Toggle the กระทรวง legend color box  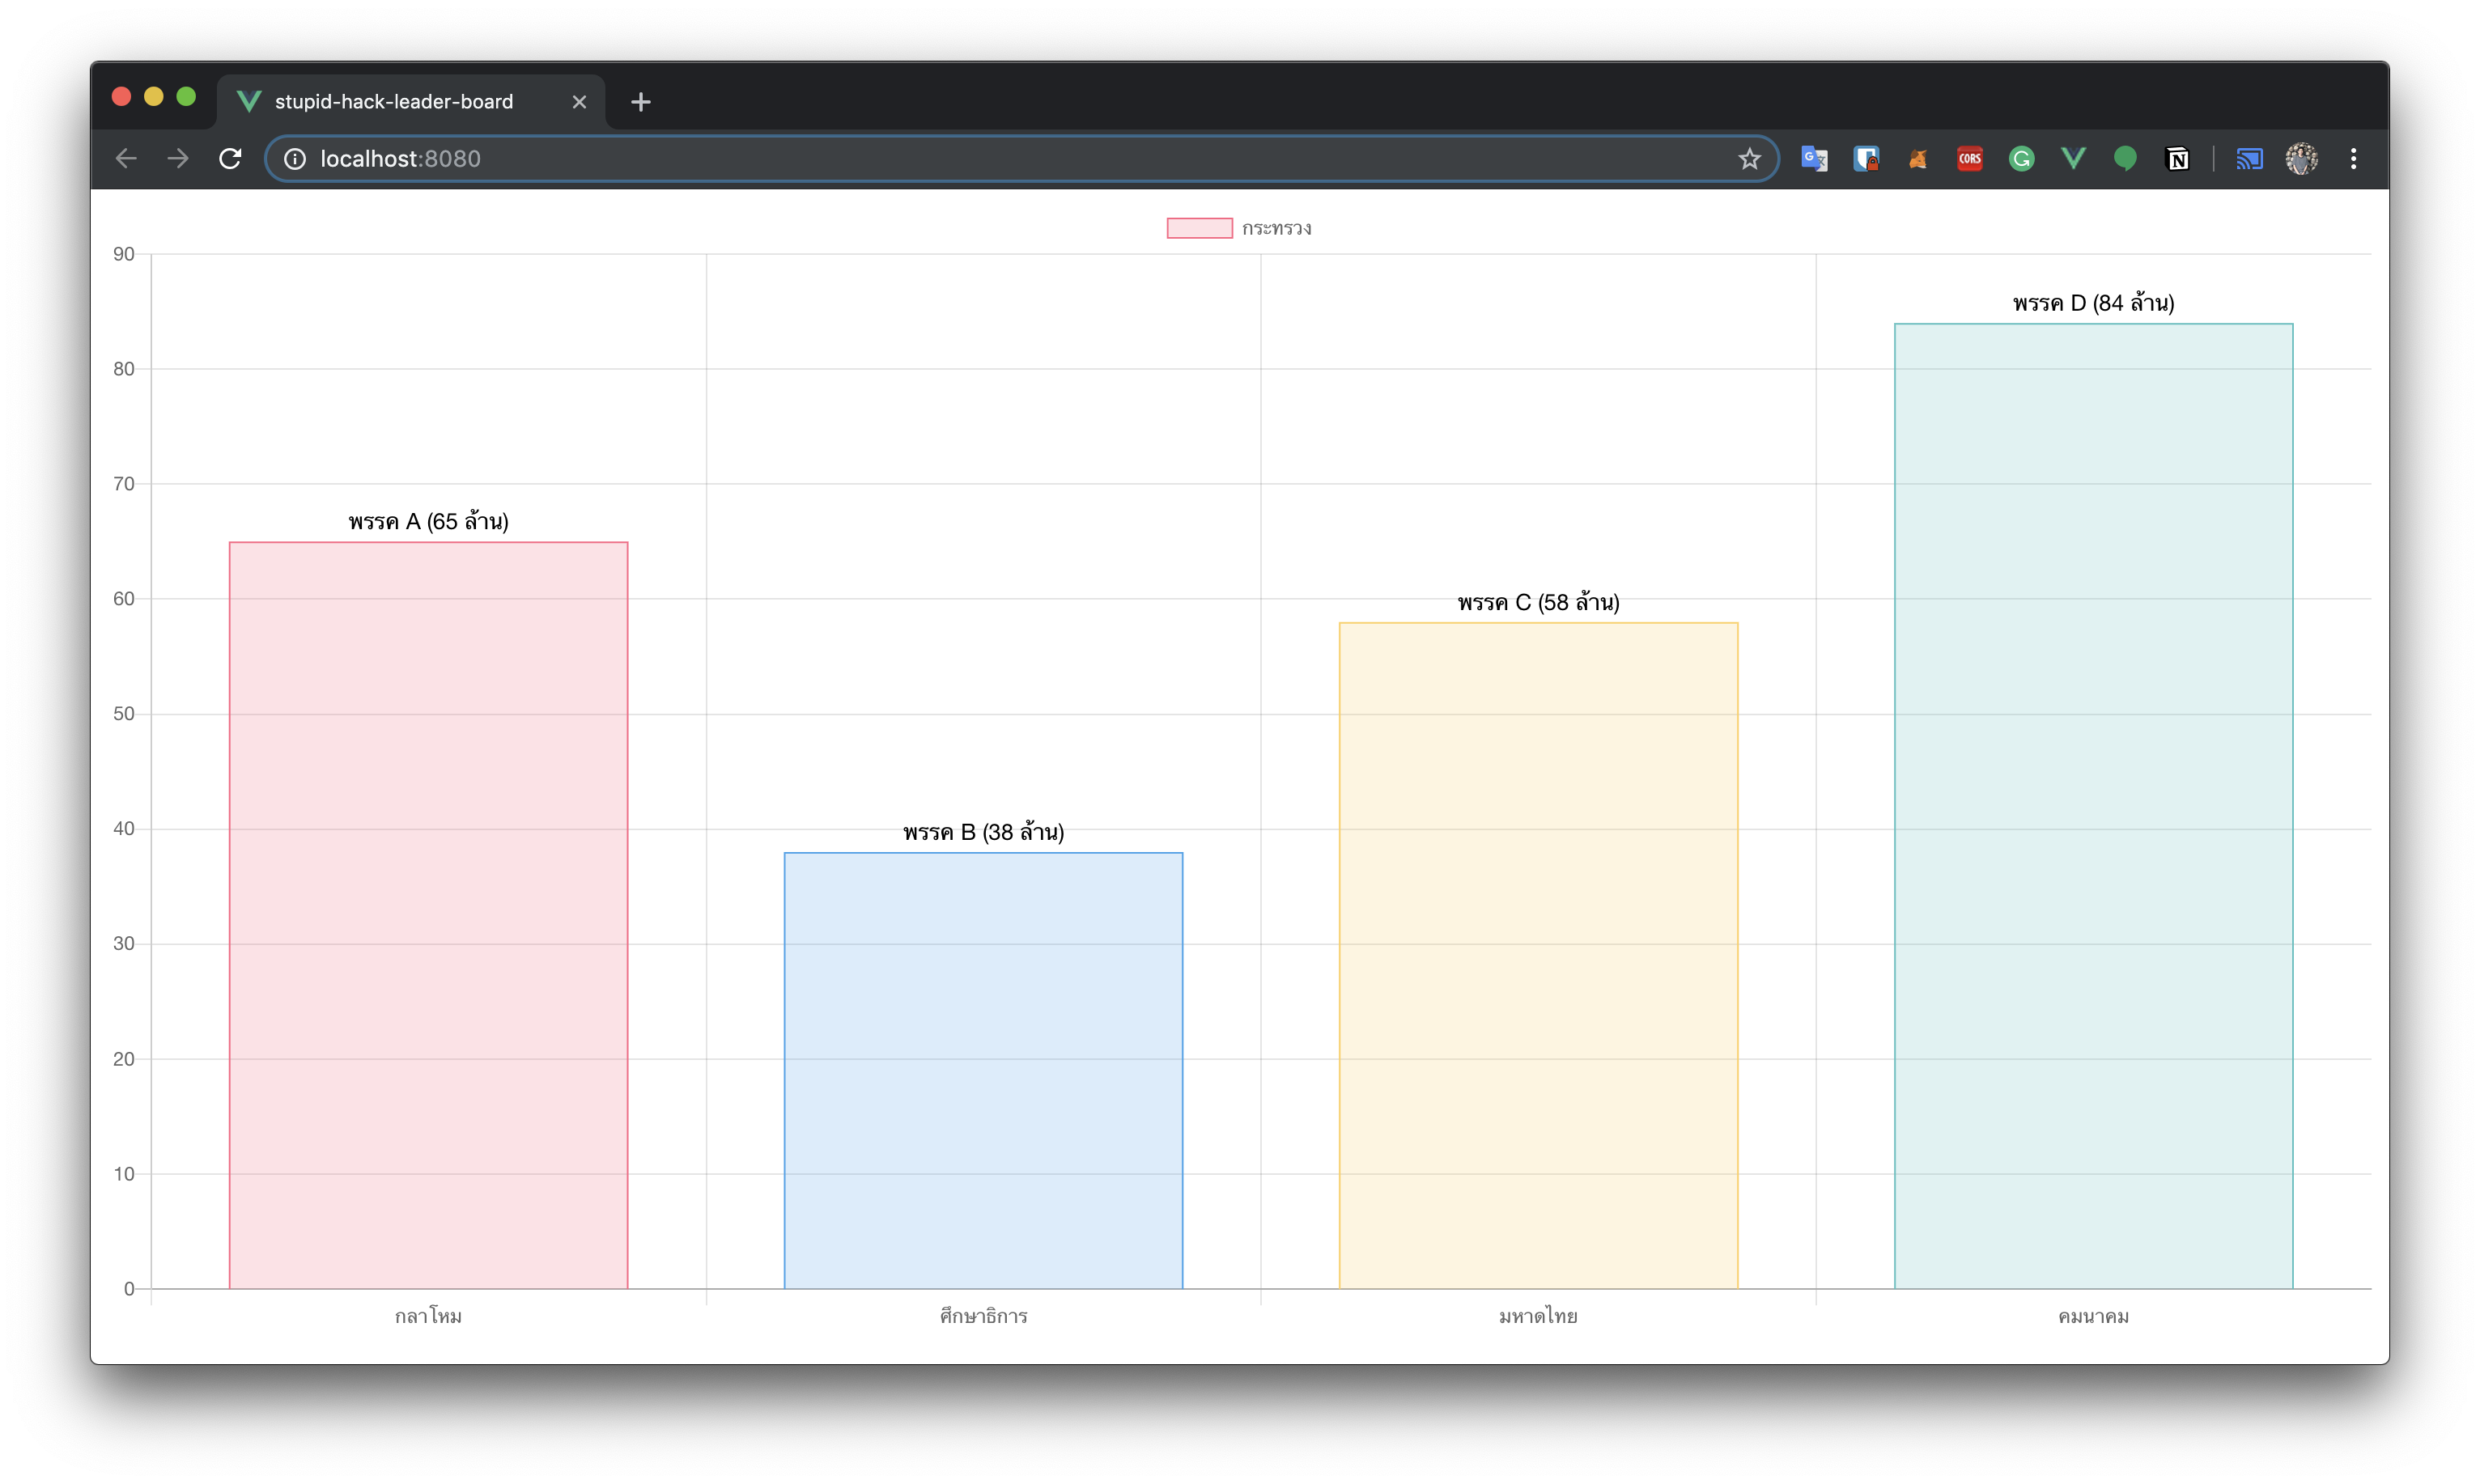1199,228
